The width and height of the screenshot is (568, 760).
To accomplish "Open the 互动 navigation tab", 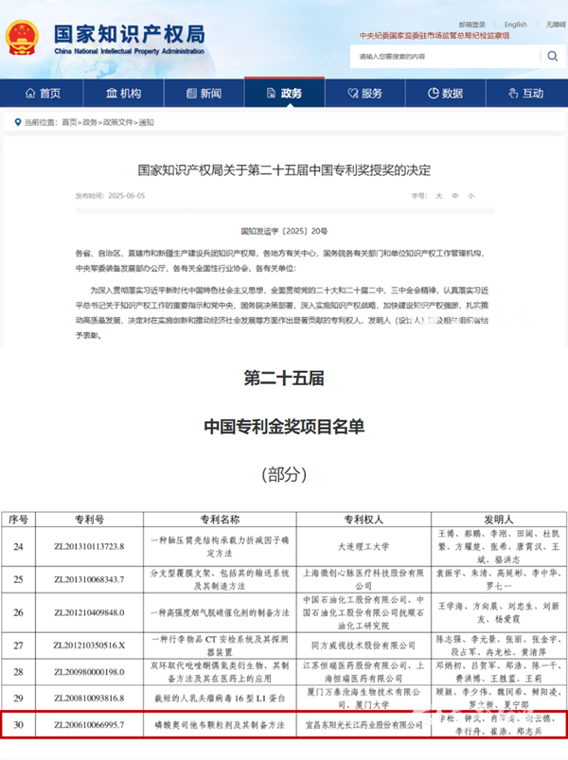I will pos(526,93).
